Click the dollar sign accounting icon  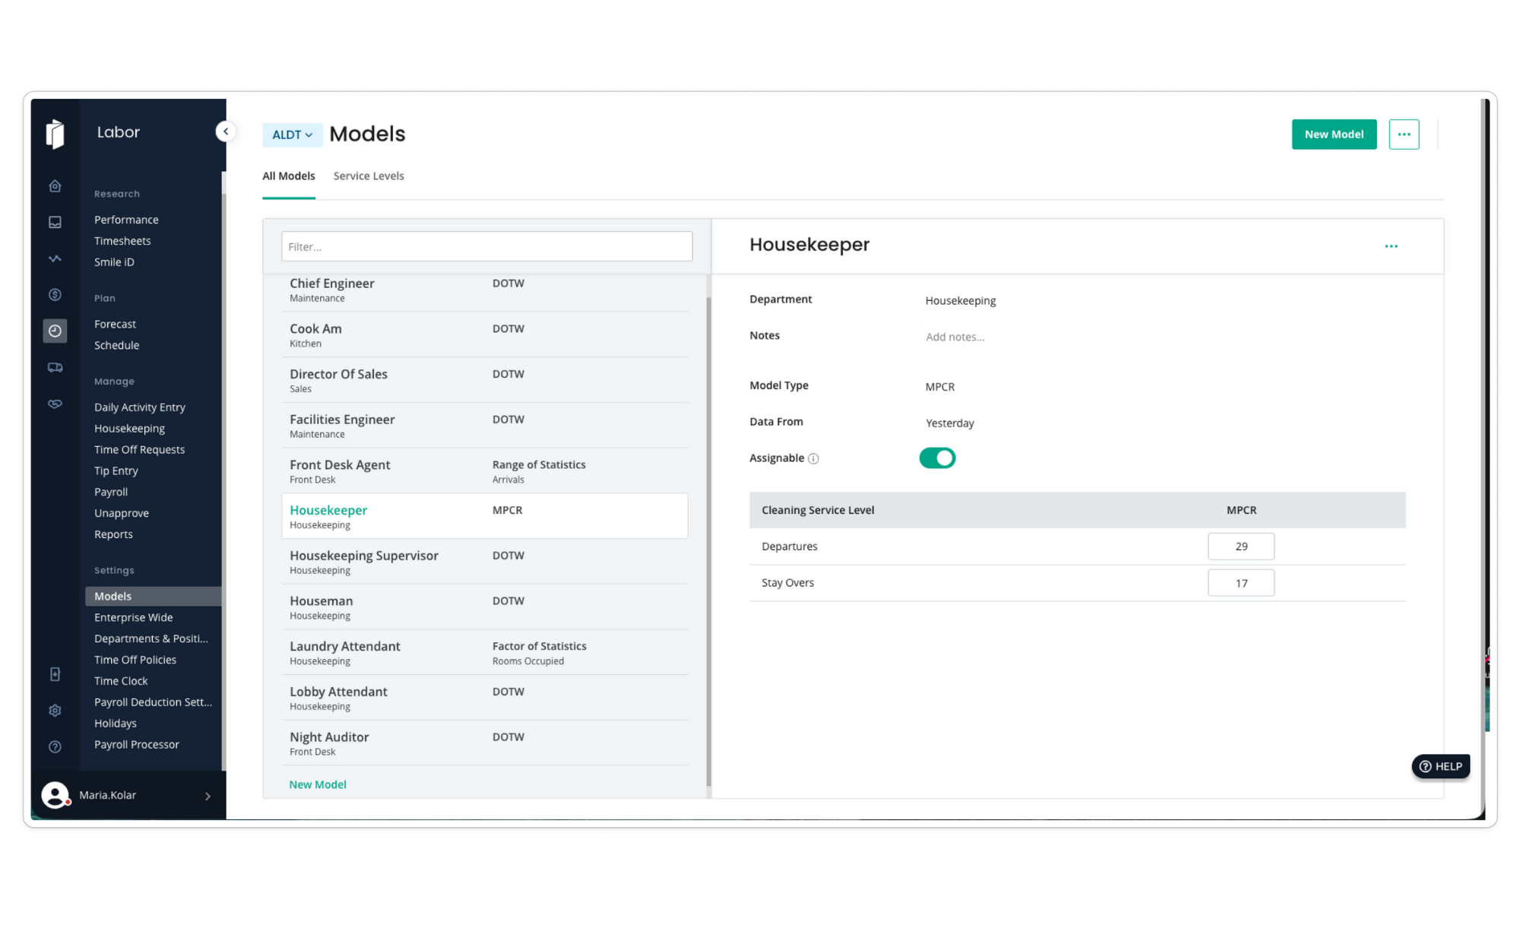(x=55, y=295)
